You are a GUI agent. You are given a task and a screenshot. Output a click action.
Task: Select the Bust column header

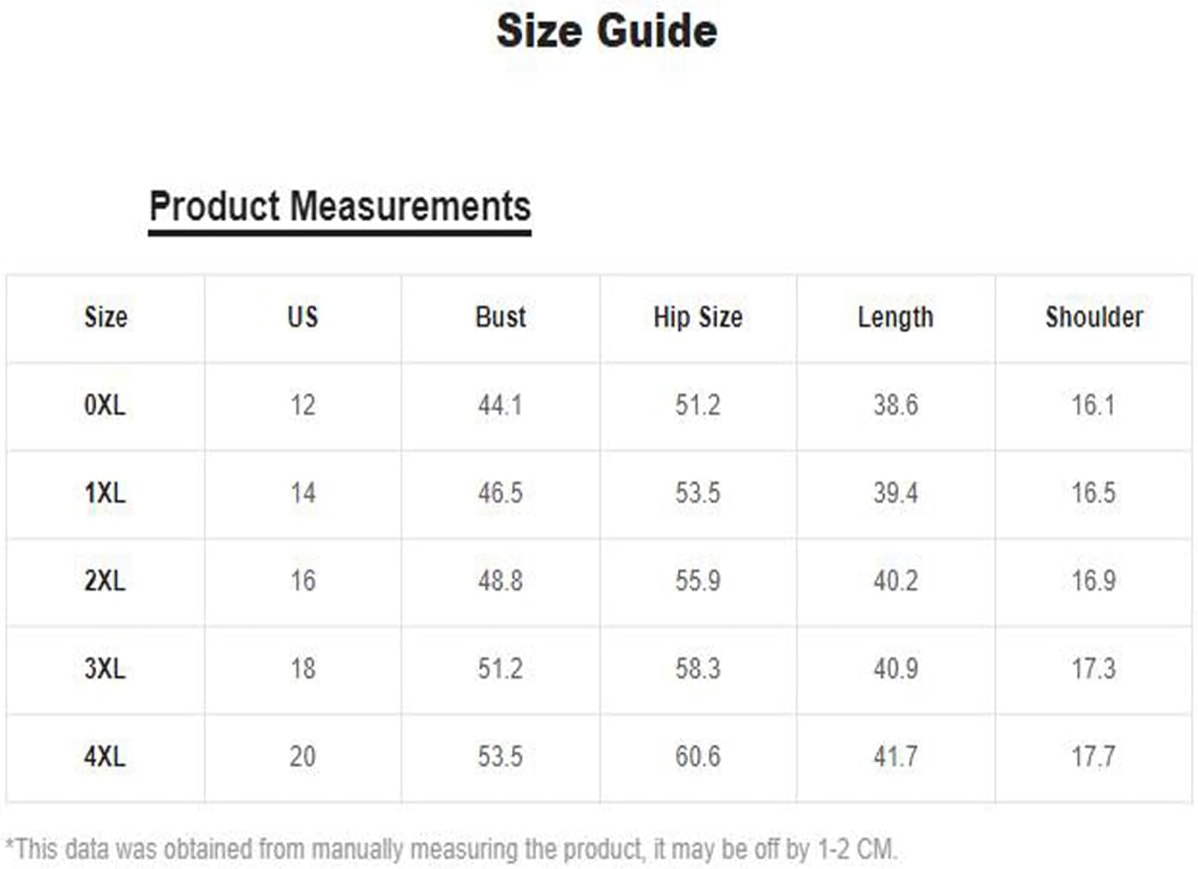click(x=500, y=317)
